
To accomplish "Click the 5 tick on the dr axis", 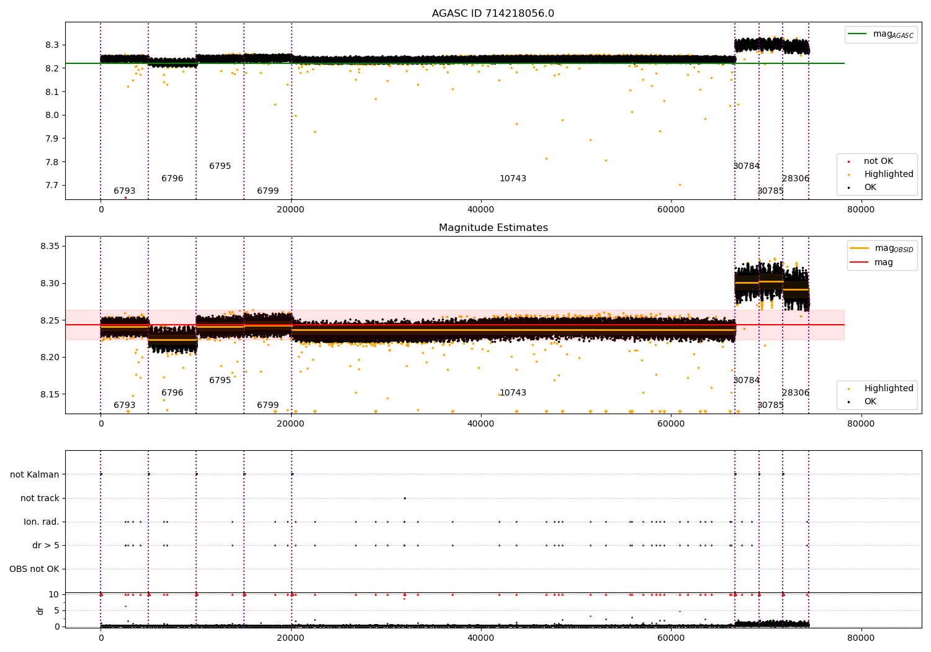I will point(56,611).
